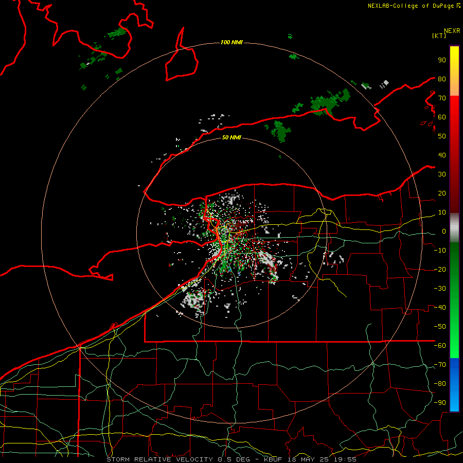Image resolution: width=463 pixels, height=463 pixels.
Task: Click the 30 value on velocity scale
Action: coord(442,174)
